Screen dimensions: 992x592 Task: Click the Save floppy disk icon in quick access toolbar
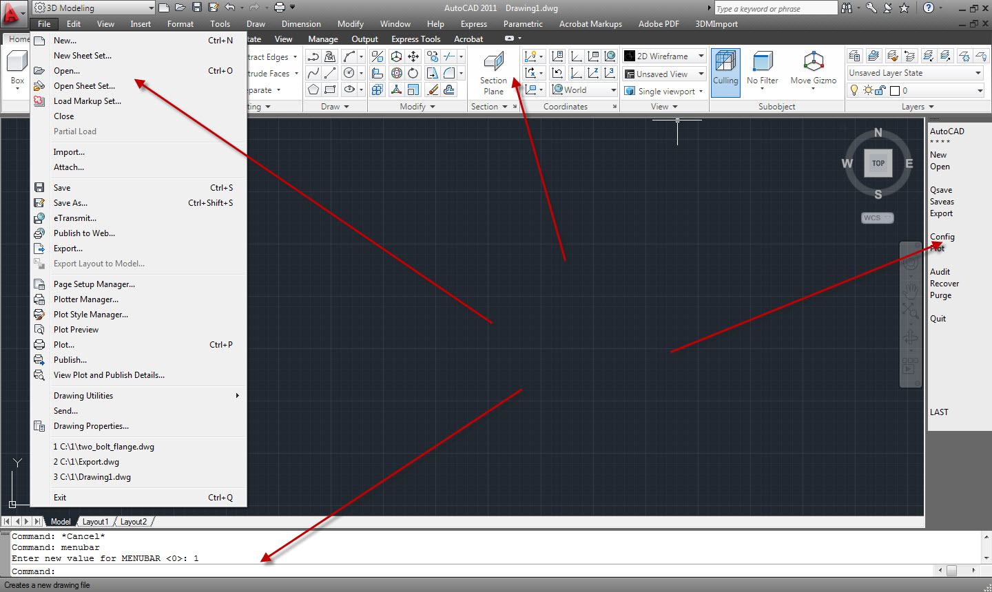click(x=197, y=8)
